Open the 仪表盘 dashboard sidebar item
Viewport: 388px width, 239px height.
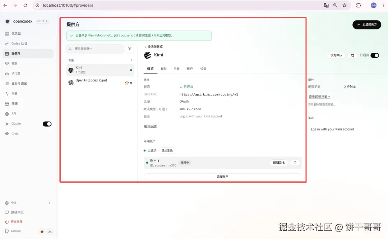click(28, 33)
